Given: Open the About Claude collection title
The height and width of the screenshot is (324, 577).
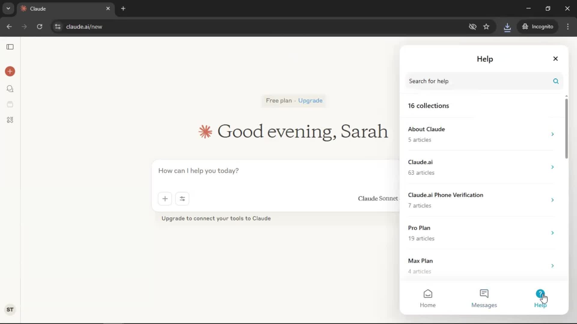Looking at the screenshot, I should (426, 129).
